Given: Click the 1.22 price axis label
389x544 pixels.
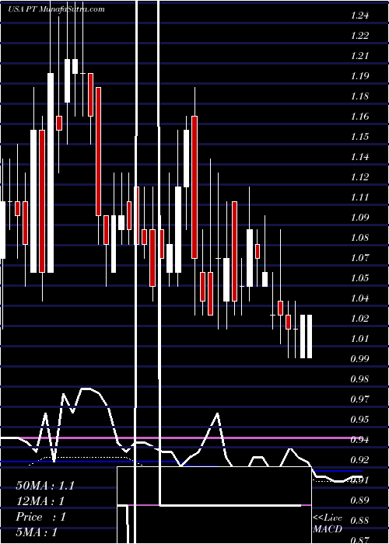Looking at the screenshot, I should click(359, 36).
